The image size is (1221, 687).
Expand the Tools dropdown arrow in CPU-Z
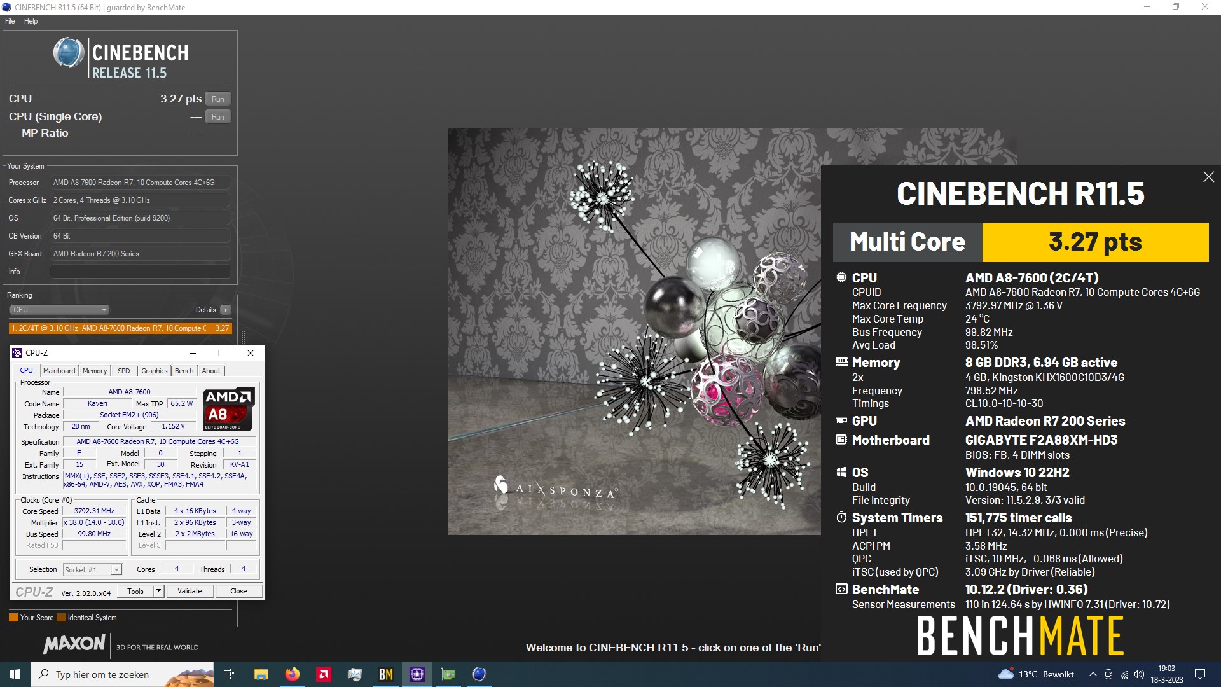click(x=159, y=591)
